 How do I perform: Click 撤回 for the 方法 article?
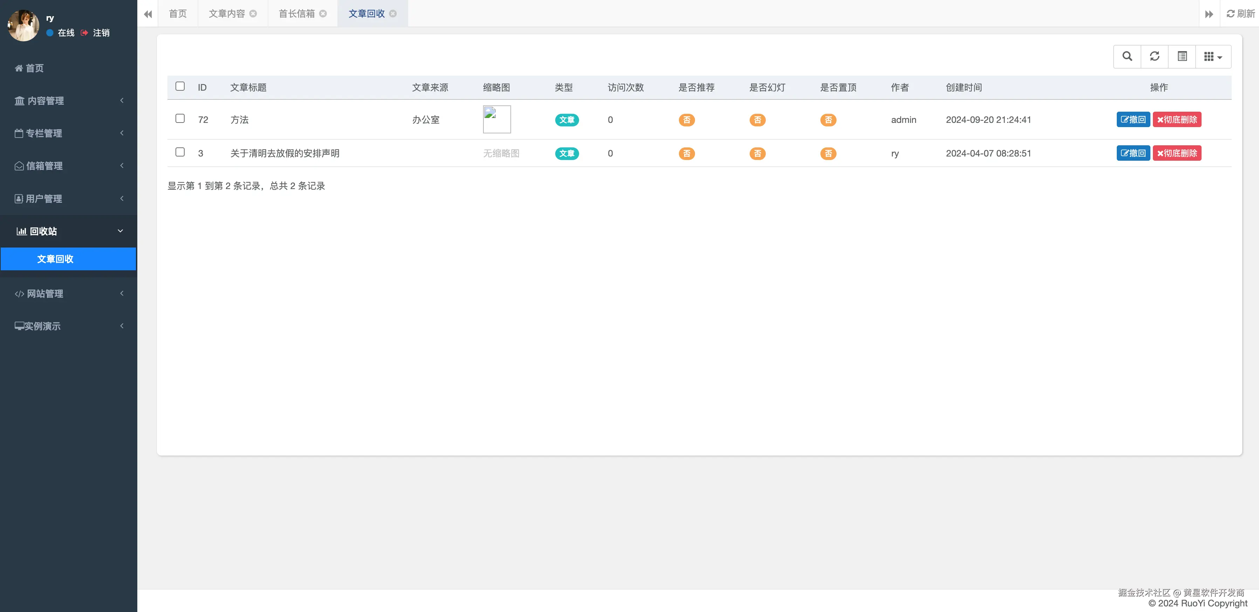(x=1133, y=120)
